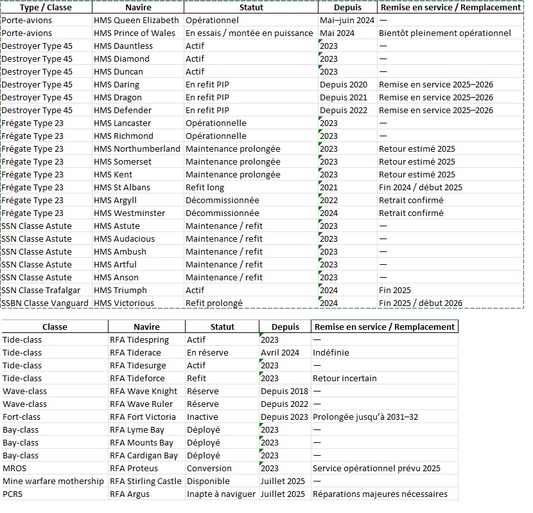Select the 'HMS Ambush' cell

coord(138,252)
